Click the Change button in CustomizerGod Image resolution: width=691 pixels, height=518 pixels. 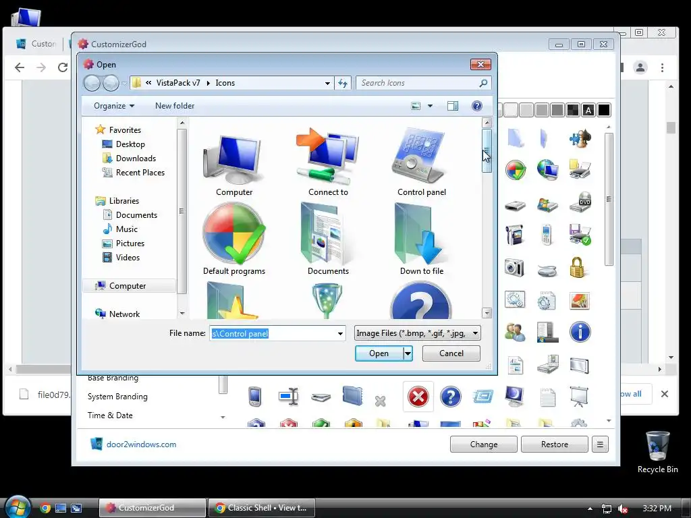[483, 444]
